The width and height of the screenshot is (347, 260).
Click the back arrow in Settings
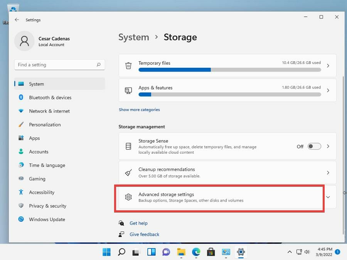(17, 20)
